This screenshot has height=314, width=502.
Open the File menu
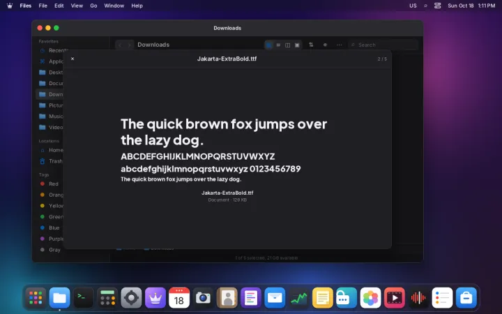(43, 6)
